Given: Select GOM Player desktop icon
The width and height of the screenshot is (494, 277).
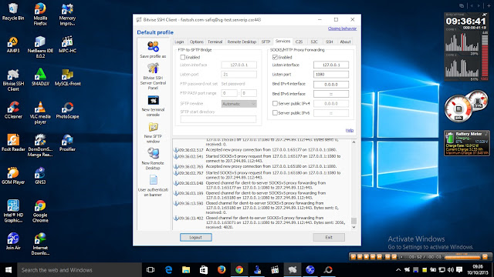Looking at the screenshot, I should (x=13, y=175).
